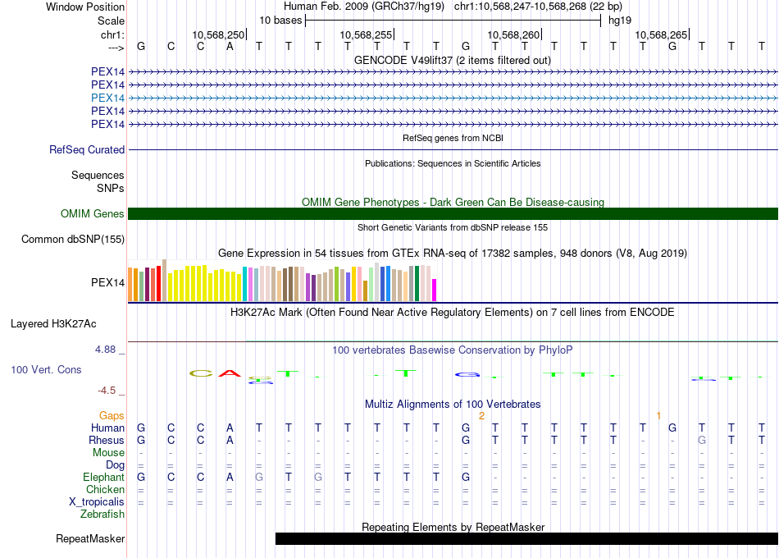779x558 pixels.
Task: Click the OMIM Genes track label
Action: pyautogui.click(x=93, y=214)
